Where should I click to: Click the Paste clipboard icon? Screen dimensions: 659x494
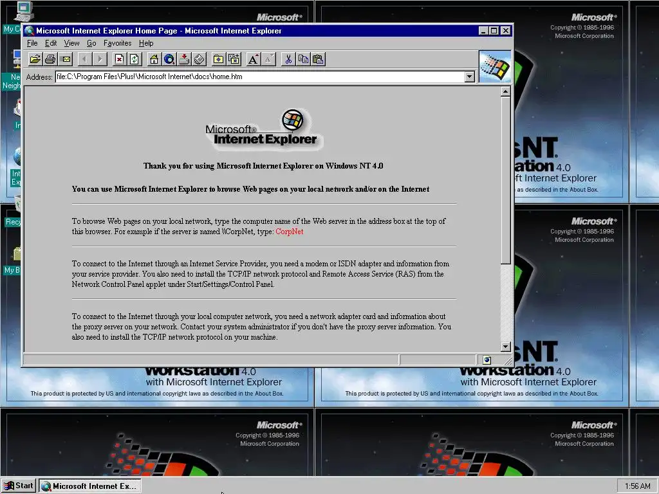tap(319, 59)
